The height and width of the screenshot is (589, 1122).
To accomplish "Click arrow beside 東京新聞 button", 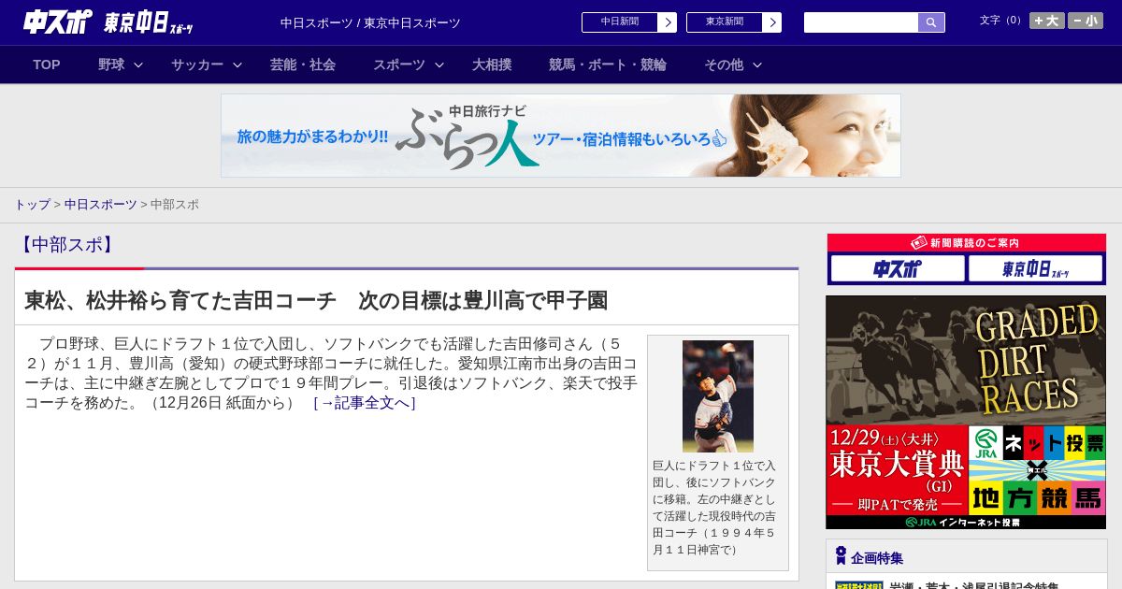I will (x=771, y=22).
